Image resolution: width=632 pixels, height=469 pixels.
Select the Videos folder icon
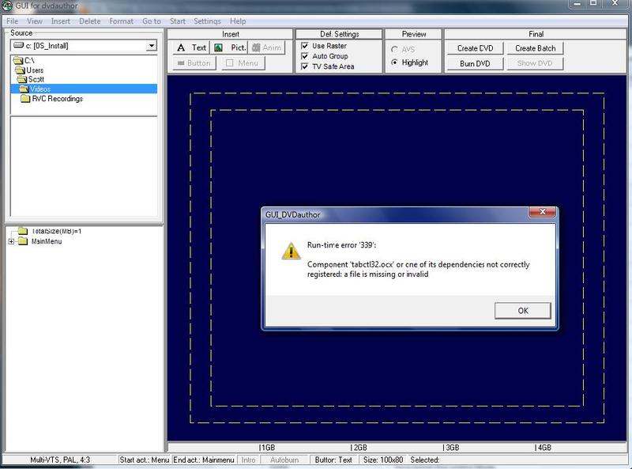pyautogui.click(x=24, y=89)
